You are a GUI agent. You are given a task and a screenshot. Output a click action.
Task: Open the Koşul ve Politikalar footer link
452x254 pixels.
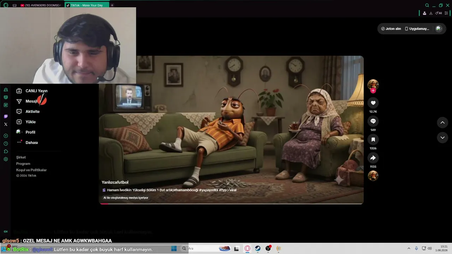[x=31, y=170]
